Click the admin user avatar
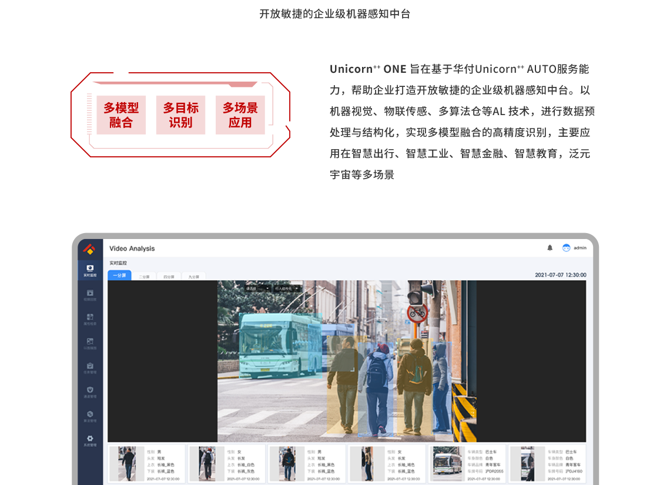The image size is (670, 485). click(566, 248)
